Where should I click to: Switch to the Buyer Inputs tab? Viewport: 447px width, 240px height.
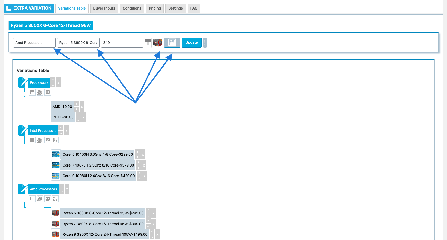point(104,8)
